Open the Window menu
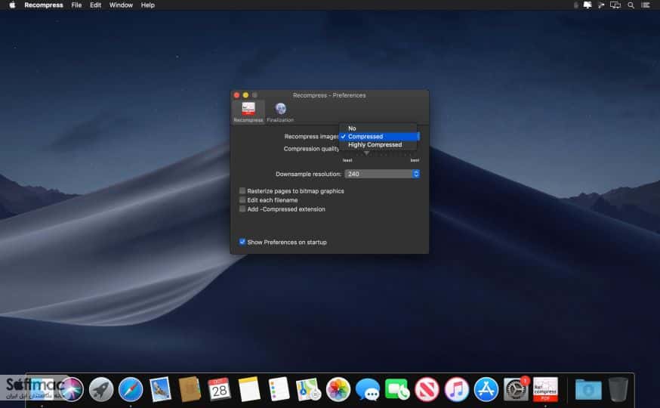This screenshot has height=408, width=660. tap(122, 5)
